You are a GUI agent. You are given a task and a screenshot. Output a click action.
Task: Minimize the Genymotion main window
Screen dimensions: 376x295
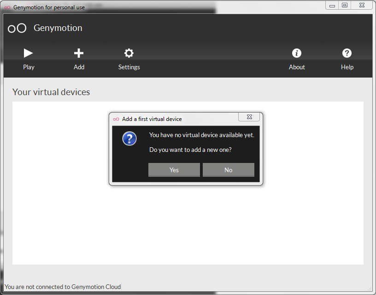coord(332,5)
